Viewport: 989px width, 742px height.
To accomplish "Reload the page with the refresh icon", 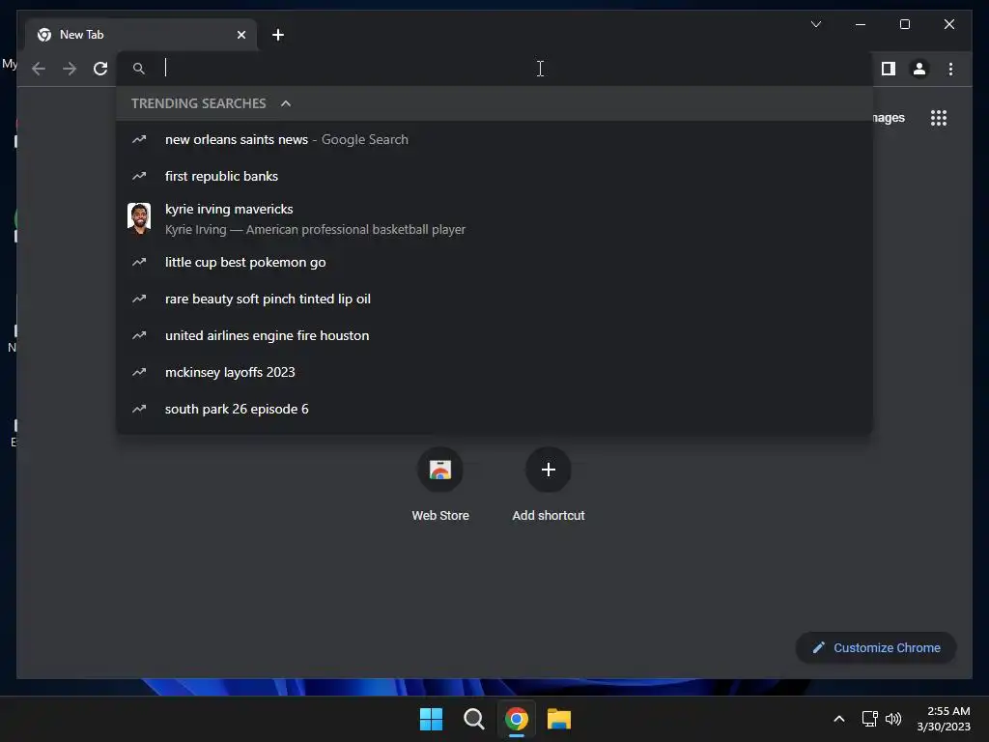I will (x=100, y=69).
